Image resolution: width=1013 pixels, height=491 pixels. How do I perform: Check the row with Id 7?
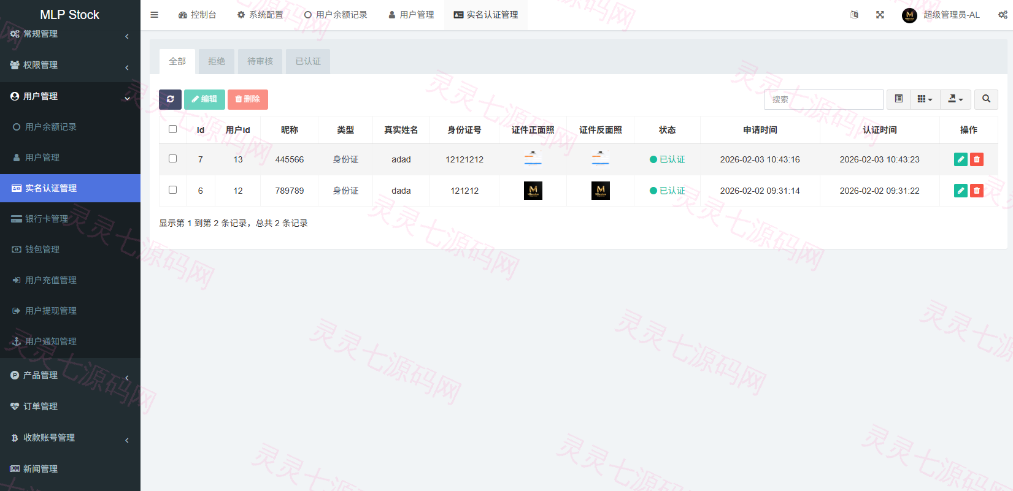(172, 159)
